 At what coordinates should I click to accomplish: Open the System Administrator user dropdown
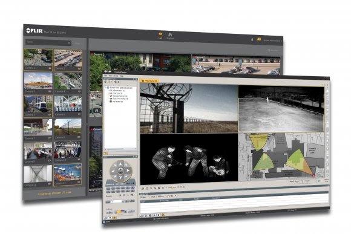272,41
